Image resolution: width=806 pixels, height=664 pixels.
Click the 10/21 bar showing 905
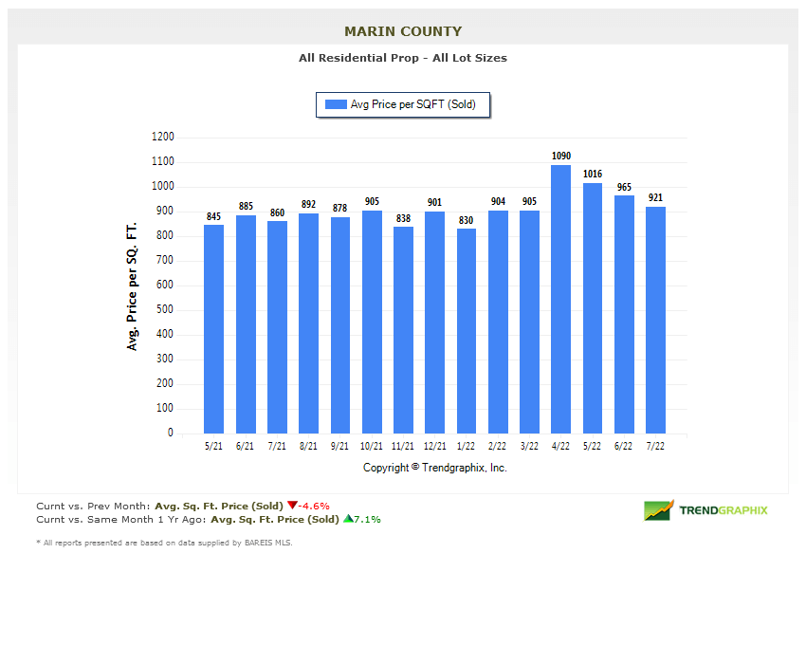[x=372, y=322]
